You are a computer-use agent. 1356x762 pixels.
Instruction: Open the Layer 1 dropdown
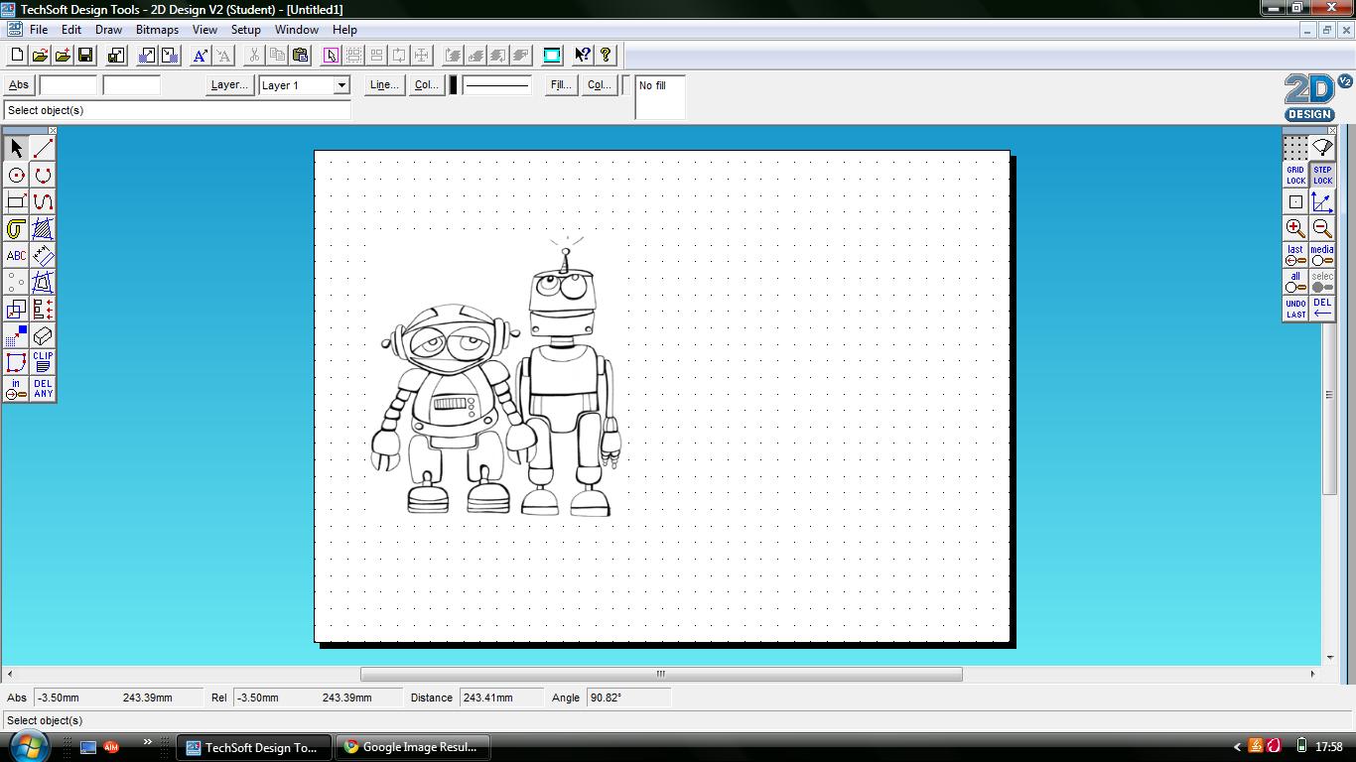pos(340,85)
